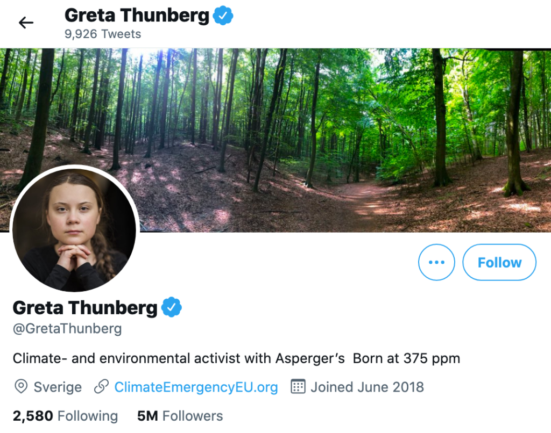The width and height of the screenshot is (551, 433).
Task: Click the 9,926 Tweets count
Action: (x=103, y=34)
